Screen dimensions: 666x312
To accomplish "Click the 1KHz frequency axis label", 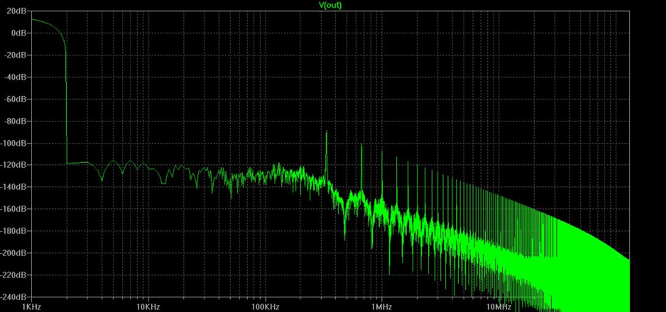I will click(x=31, y=307).
